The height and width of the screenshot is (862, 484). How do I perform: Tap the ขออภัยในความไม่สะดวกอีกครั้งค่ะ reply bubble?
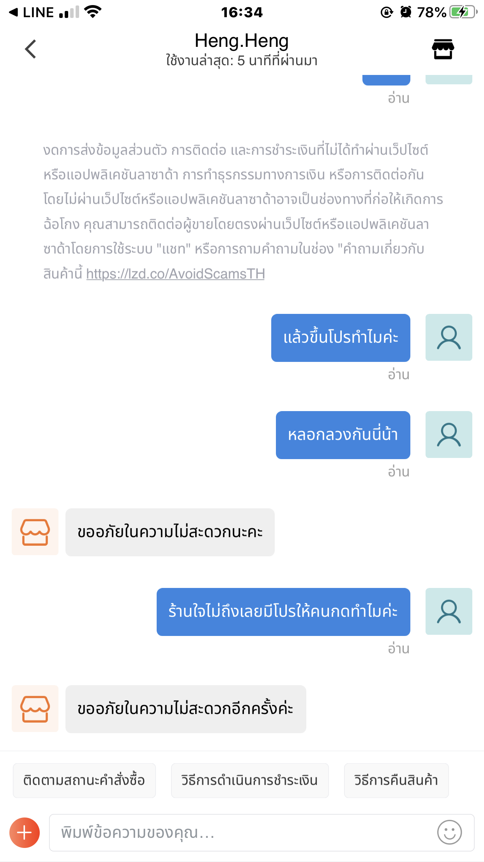pos(186,709)
